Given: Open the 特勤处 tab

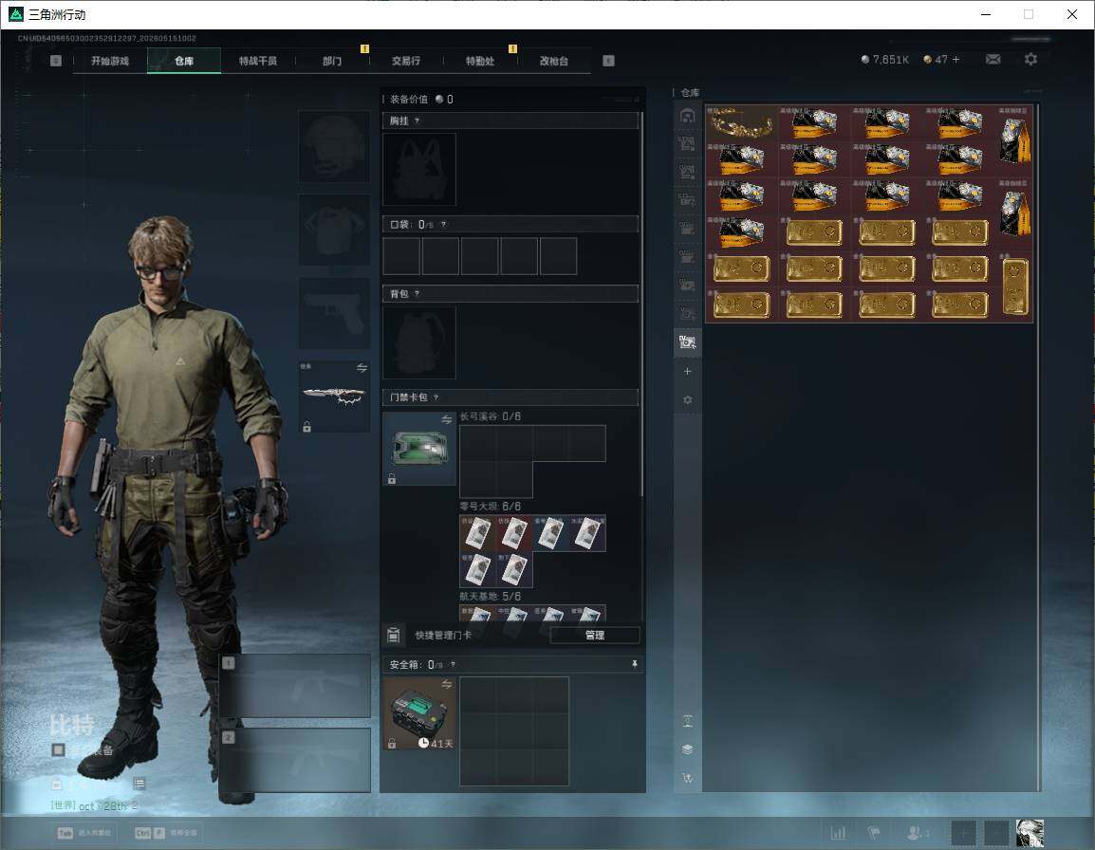Looking at the screenshot, I should pos(480,61).
